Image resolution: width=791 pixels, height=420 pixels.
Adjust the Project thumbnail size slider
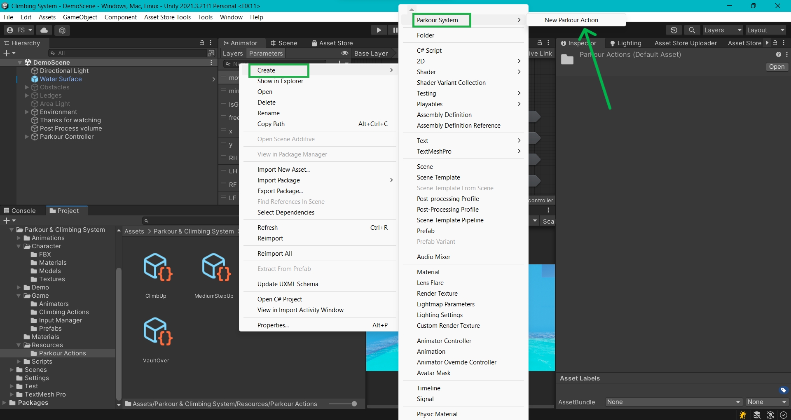354,404
